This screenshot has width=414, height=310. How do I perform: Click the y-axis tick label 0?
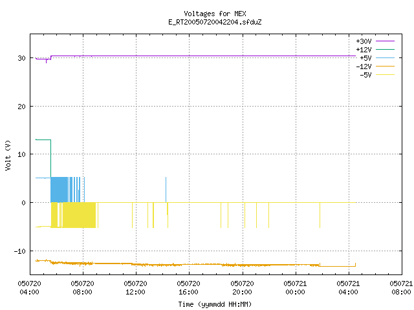[24, 203]
